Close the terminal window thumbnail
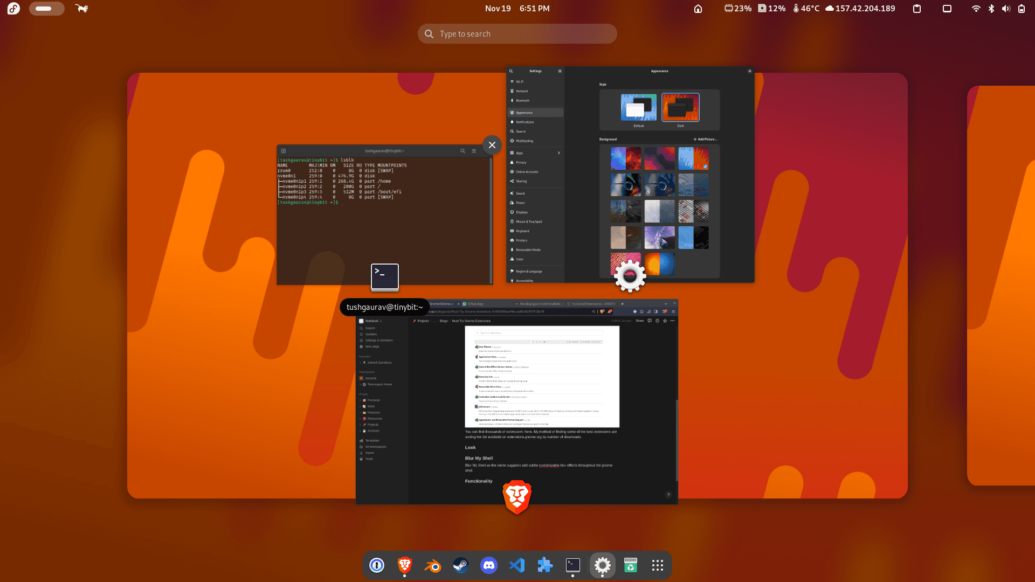 (x=492, y=144)
